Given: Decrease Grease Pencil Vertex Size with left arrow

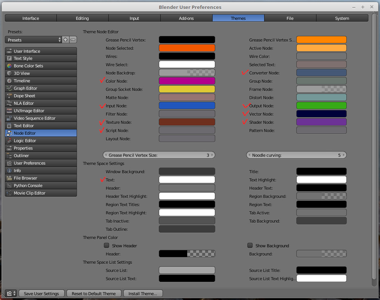Looking at the screenshot, I should (x=106, y=155).
